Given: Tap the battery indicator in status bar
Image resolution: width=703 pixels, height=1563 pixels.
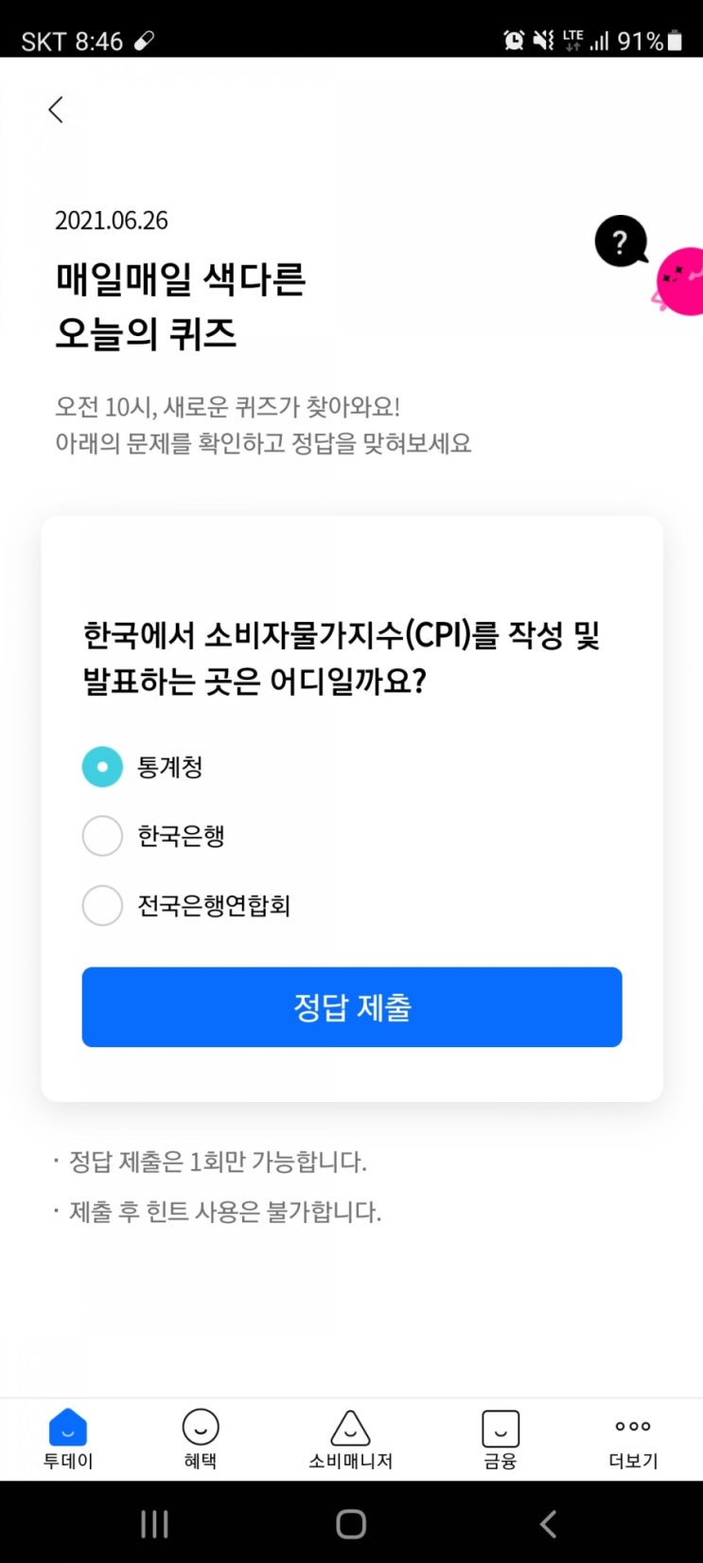Looking at the screenshot, I should click(675, 41).
